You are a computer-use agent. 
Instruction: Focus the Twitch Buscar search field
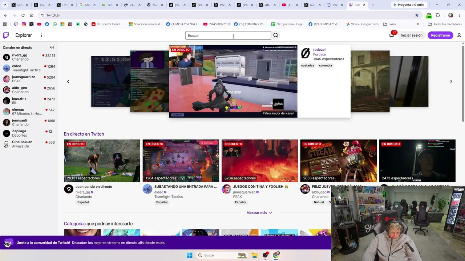tap(228, 35)
